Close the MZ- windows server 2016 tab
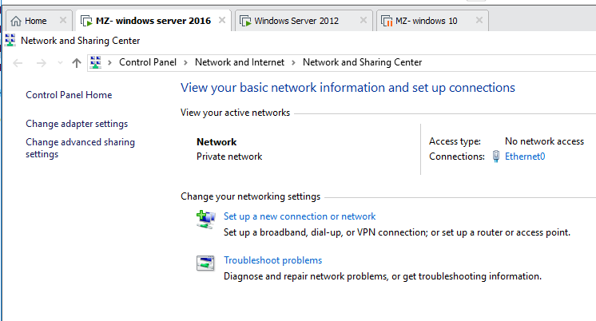This screenshot has height=321, width=596. click(222, 20)
